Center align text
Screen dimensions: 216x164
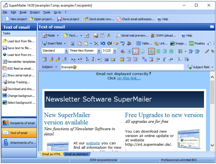click(x=158, y=51)
